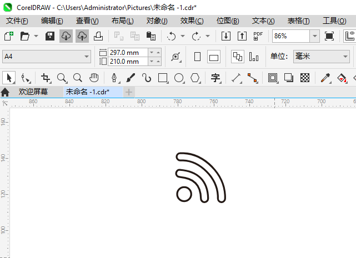This screenshot has width=356, height=258.
Task: Select the Connector tool
Action: click(253, 78)
